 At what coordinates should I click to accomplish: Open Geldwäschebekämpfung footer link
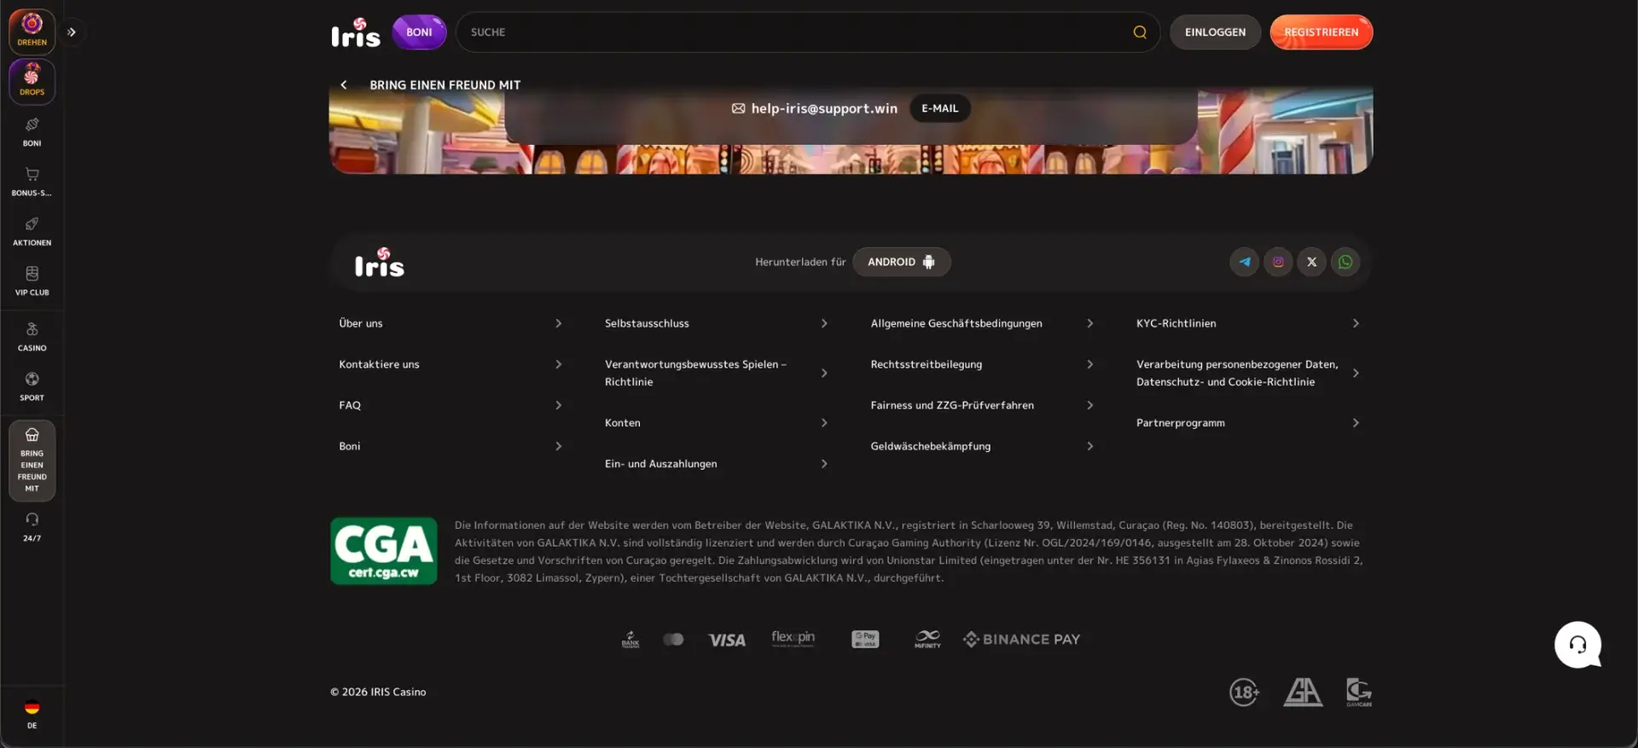coord(982,446)
